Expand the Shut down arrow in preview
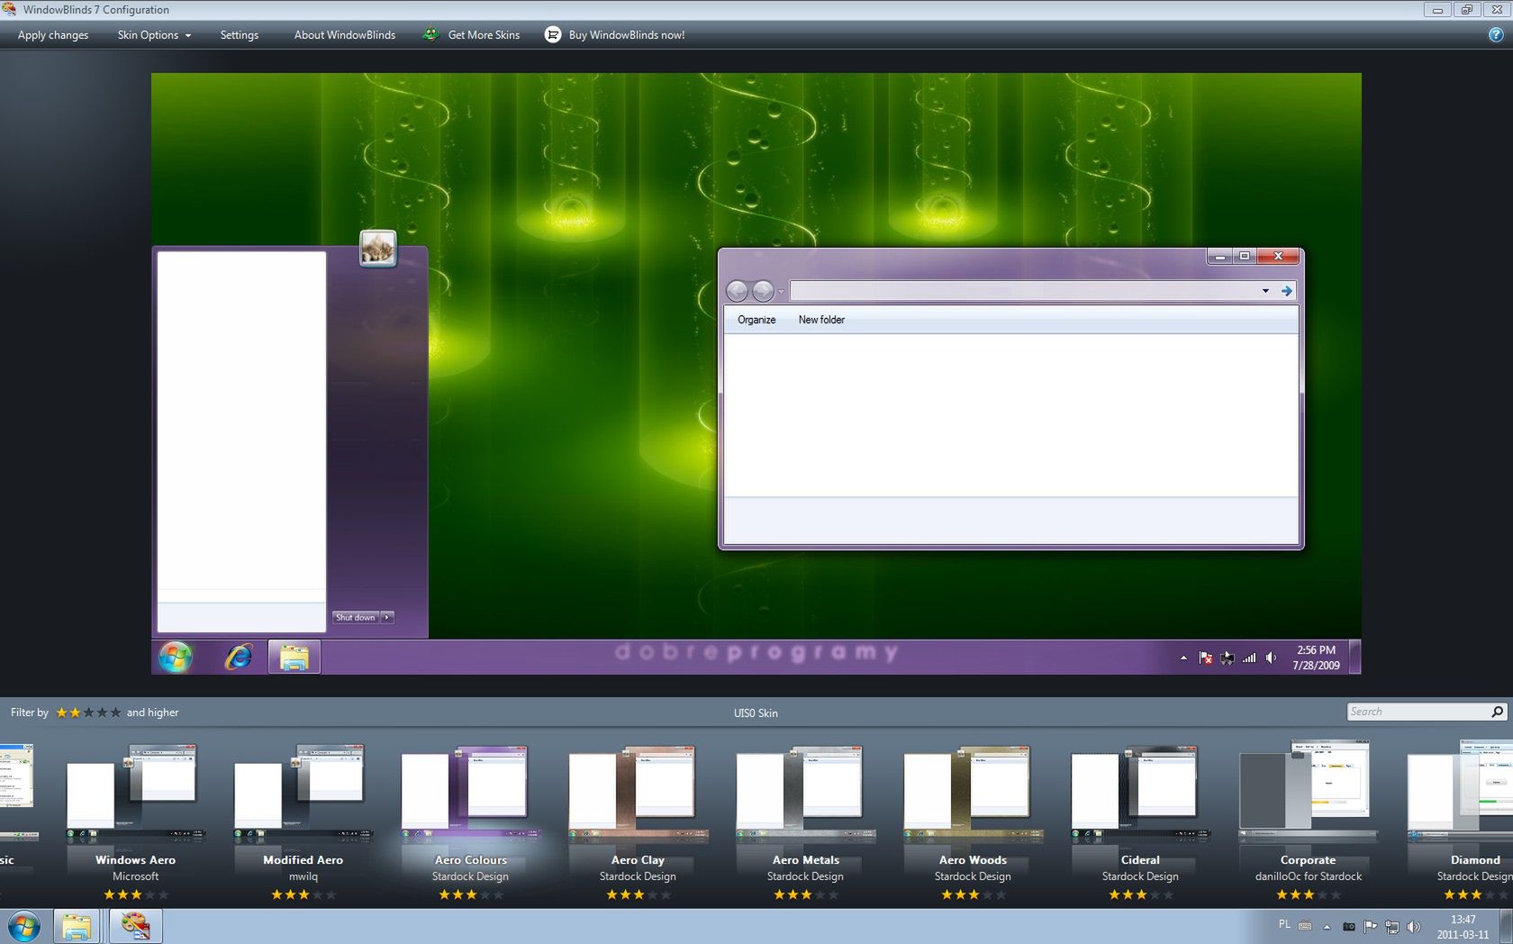 [387, 618]
